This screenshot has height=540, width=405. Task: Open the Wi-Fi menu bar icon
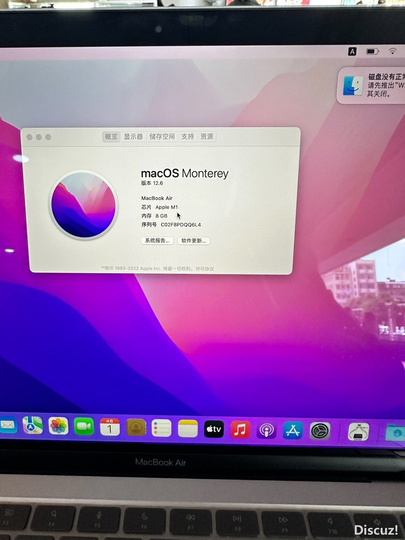(392, 51)
